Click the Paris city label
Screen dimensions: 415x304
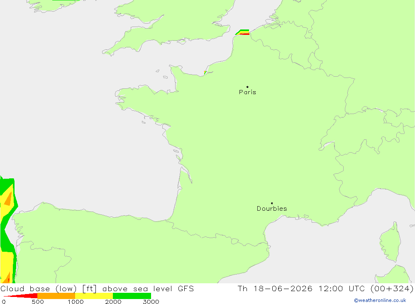[247, 92]
